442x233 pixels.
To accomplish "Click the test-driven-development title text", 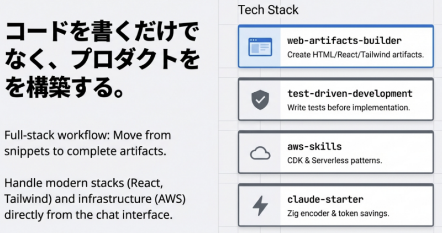I will pos(350,94).
